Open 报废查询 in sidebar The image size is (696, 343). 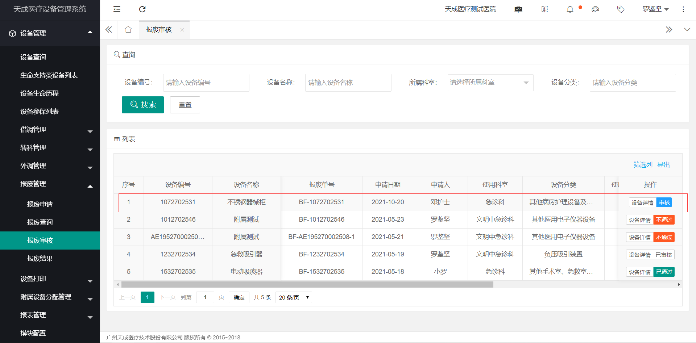40,222
